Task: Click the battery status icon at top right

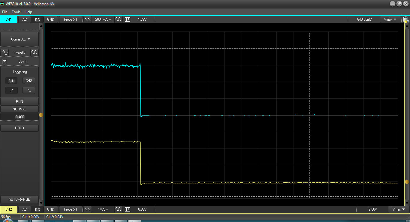Action: (x=406, y=20)
